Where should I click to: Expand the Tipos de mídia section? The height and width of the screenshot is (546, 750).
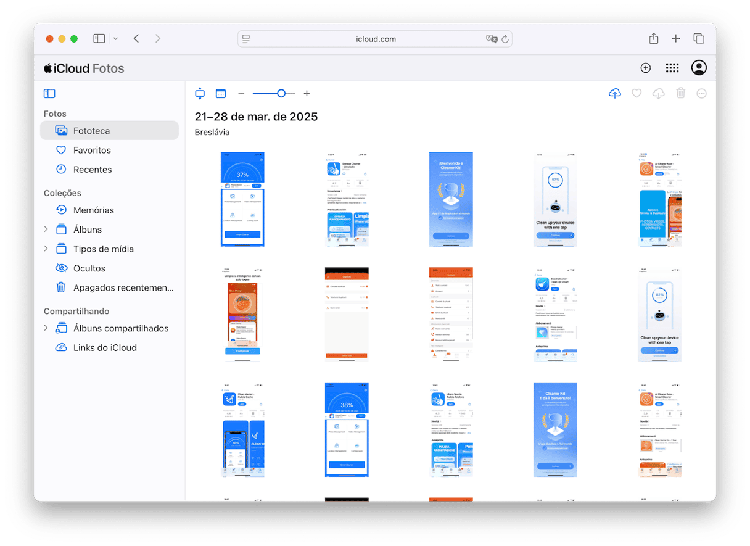pyautogui.click(x=46, y=249)
